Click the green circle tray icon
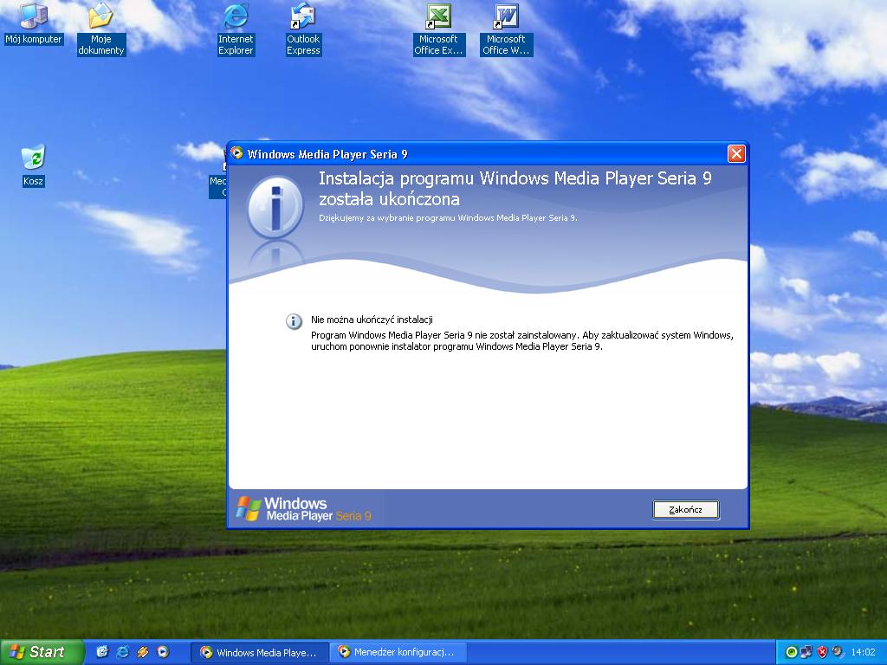887x665 pixels. point(792,653)
